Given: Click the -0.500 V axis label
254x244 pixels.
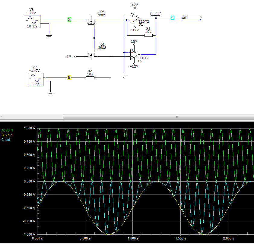Looking at the screenshot, I should click(x=29, y=208).
